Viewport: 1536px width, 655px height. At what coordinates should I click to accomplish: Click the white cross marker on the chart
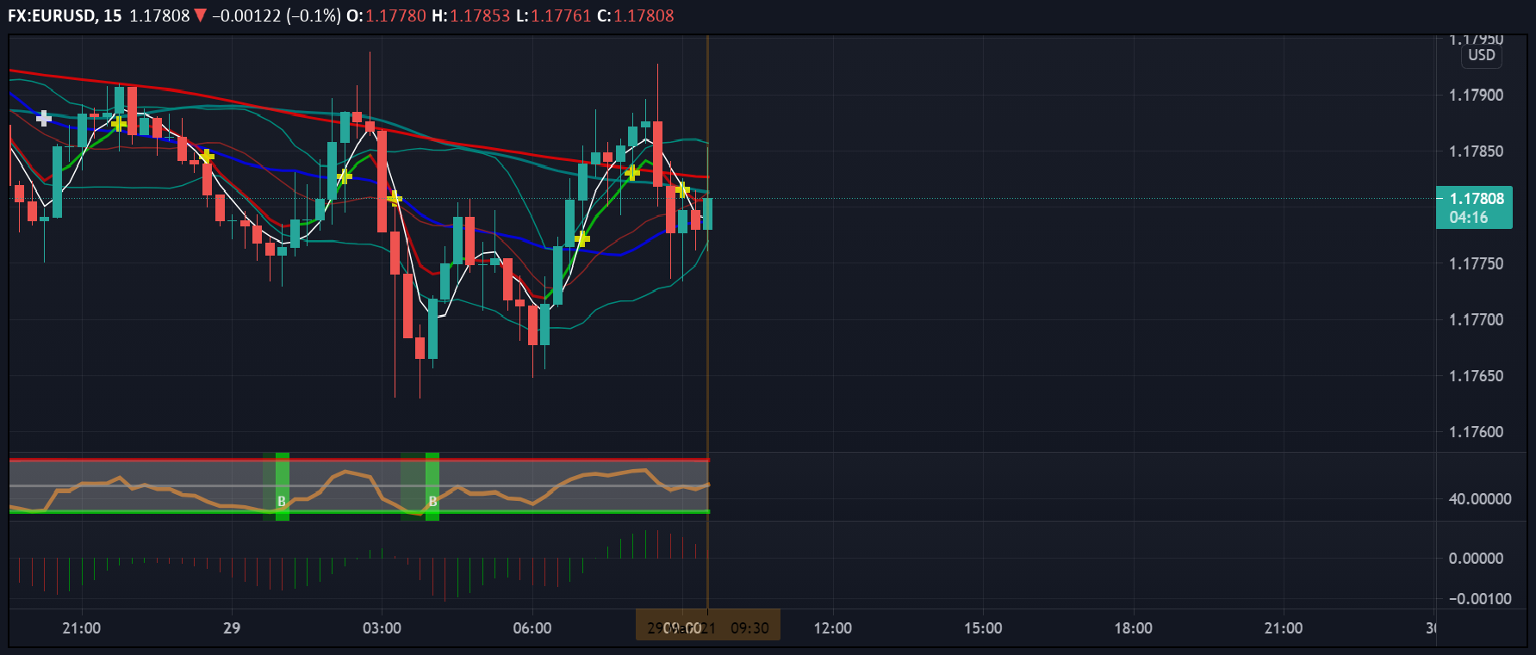point(43,118)
